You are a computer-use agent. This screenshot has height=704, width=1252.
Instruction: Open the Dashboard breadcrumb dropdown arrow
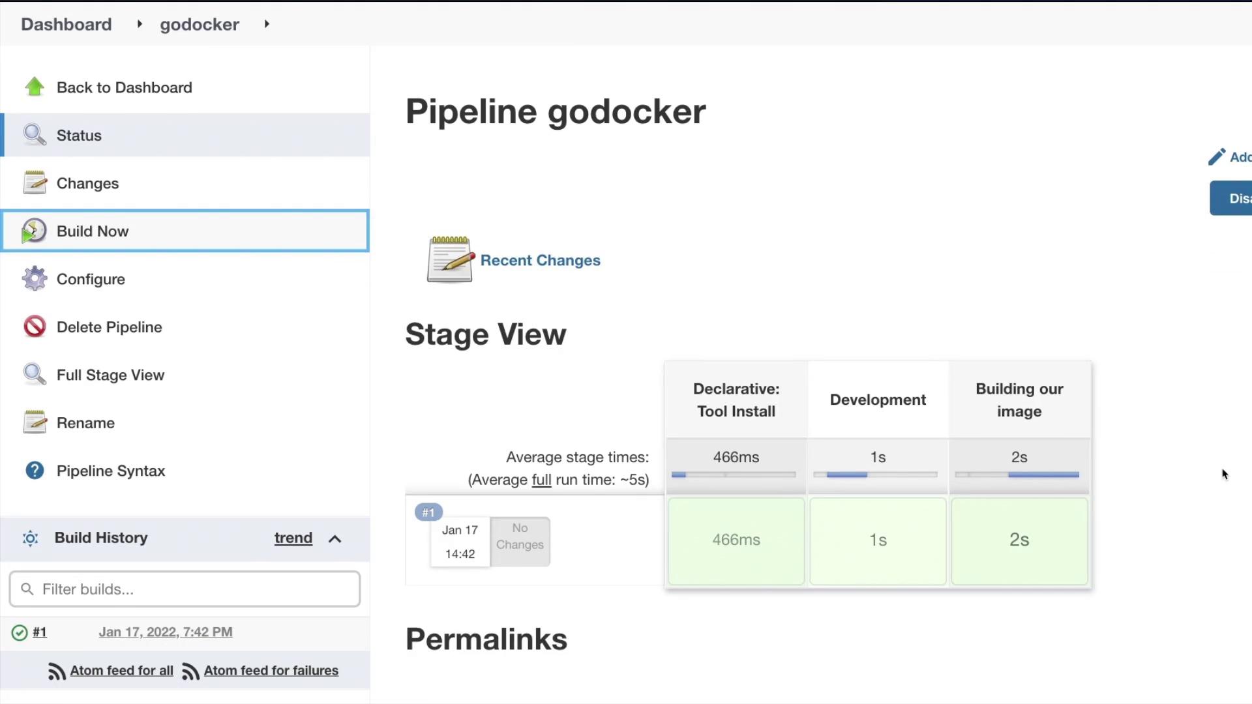[139, 24]
